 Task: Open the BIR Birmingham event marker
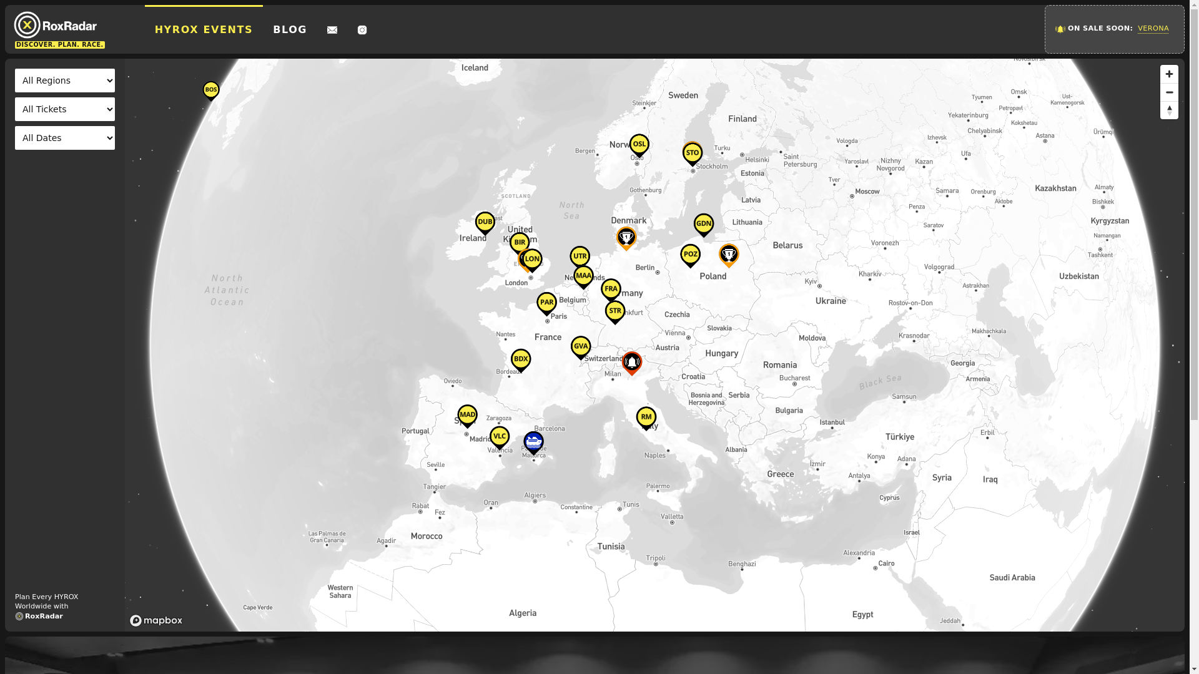point(519,243)
